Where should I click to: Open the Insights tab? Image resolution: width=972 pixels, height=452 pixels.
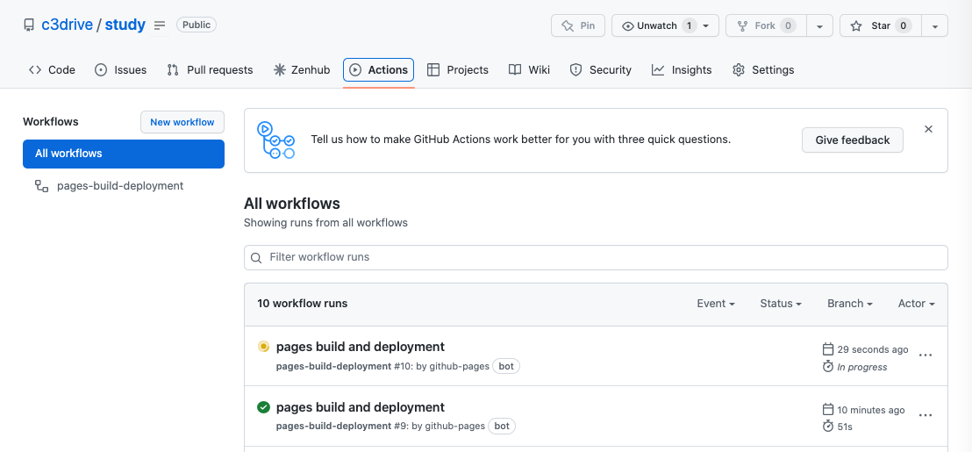point(682,70)
